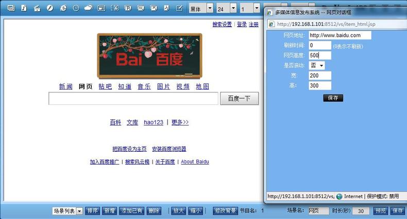Click 保存 button in the web dialog
Viewport: 407px width, 219px height.
point(333,98)
